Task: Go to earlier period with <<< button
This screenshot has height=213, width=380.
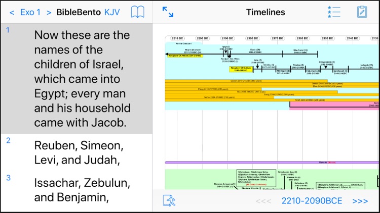Action: [x=263, y=201]
